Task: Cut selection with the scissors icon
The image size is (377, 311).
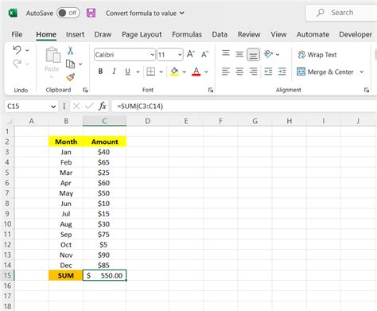Action: [x=70, y=50]
